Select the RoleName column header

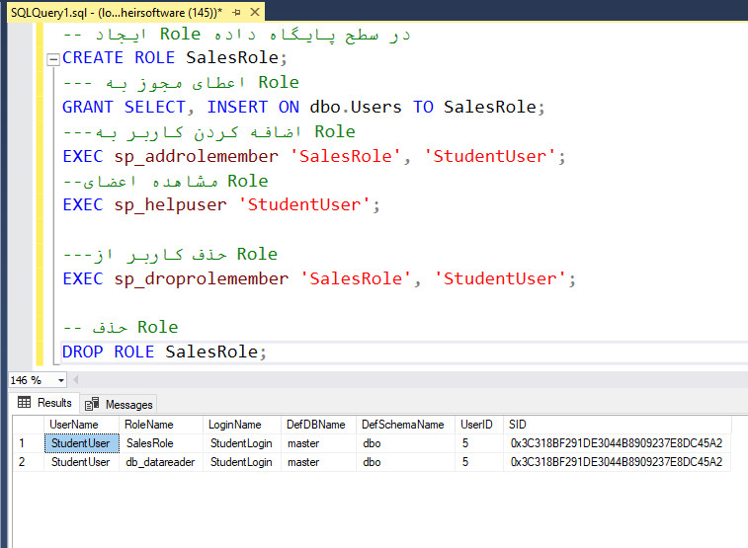[x=161, y=425]
